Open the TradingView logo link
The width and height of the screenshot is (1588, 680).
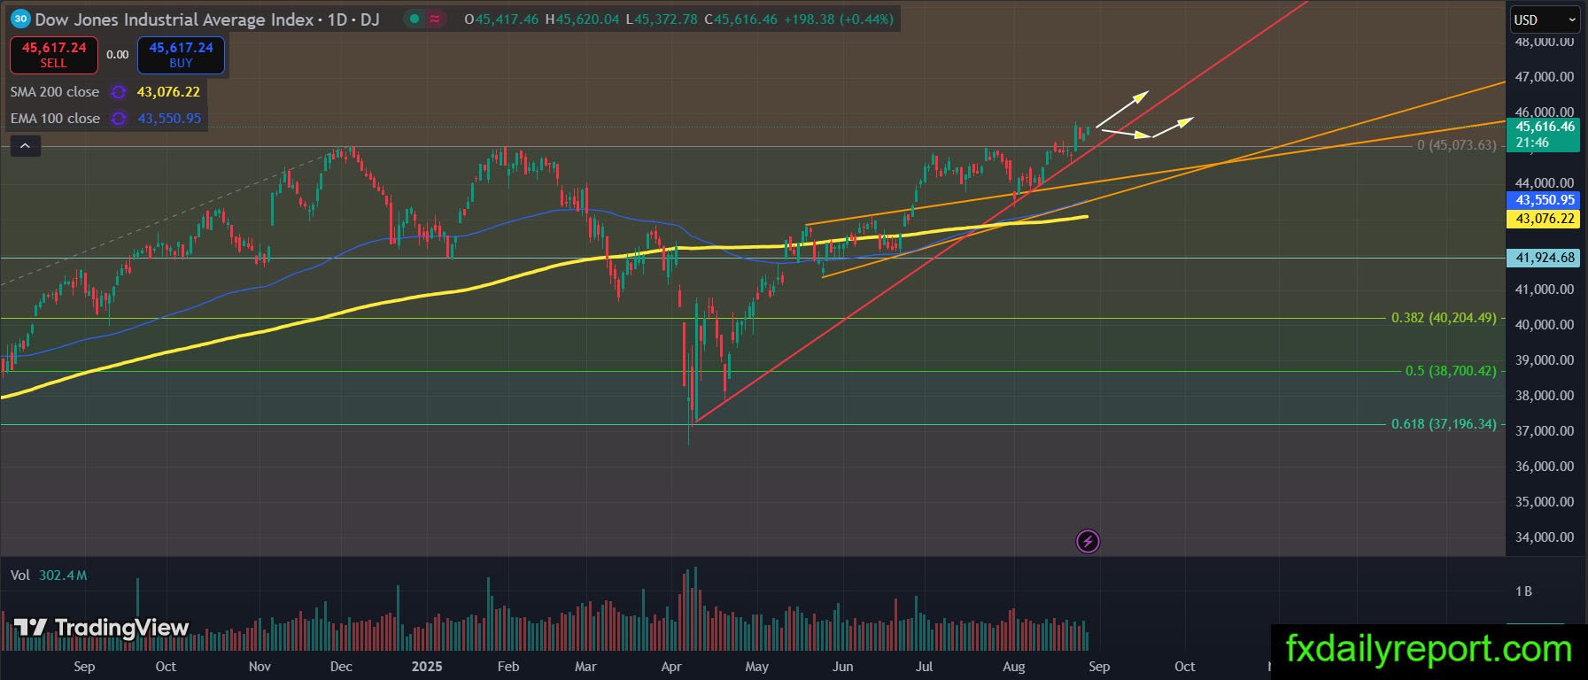coord(102,628)
